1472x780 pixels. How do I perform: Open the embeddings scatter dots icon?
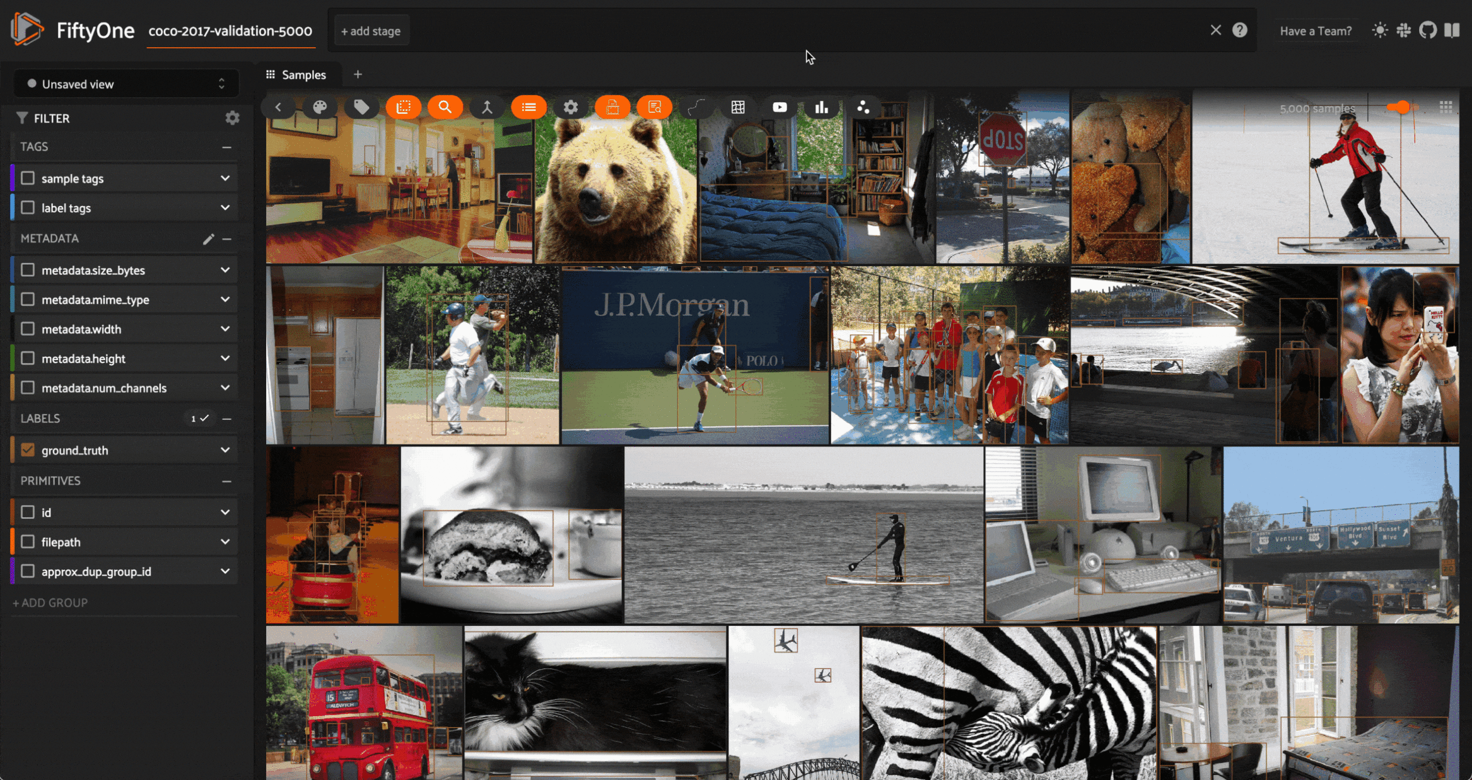pos(862,107)
